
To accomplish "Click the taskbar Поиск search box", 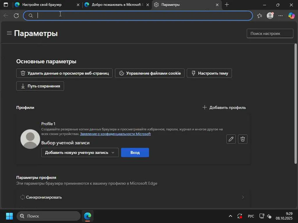I will [x=49, y=216].
